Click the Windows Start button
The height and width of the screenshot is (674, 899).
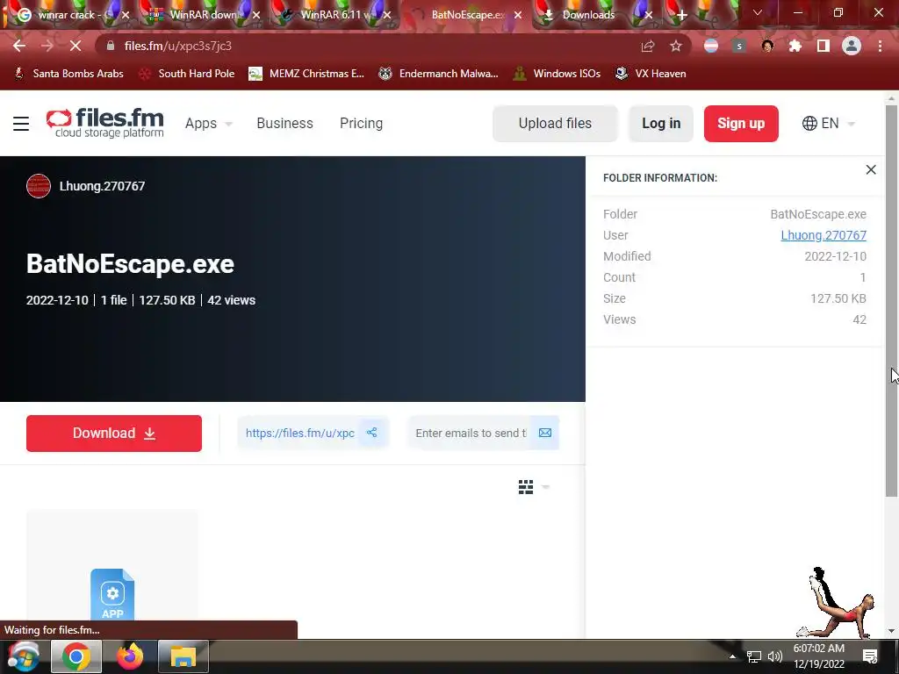tap(24, 656)
